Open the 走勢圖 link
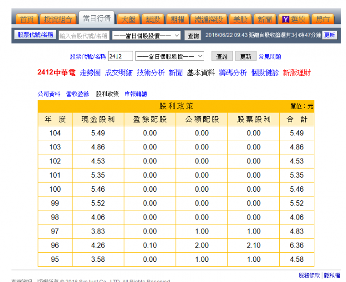The width and height of the screenshot is (346, 282). pyautogui.click(x=90, y=73)
